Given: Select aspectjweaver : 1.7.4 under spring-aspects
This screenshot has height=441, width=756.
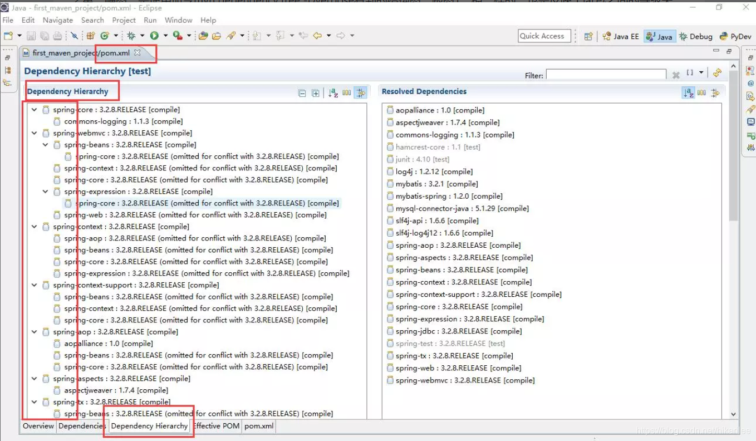Looking at the screenshot, I should [x=111, y=390].
